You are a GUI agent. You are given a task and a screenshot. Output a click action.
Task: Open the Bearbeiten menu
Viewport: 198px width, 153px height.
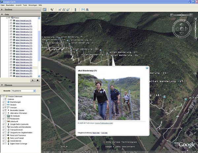[x=10, y=5]
